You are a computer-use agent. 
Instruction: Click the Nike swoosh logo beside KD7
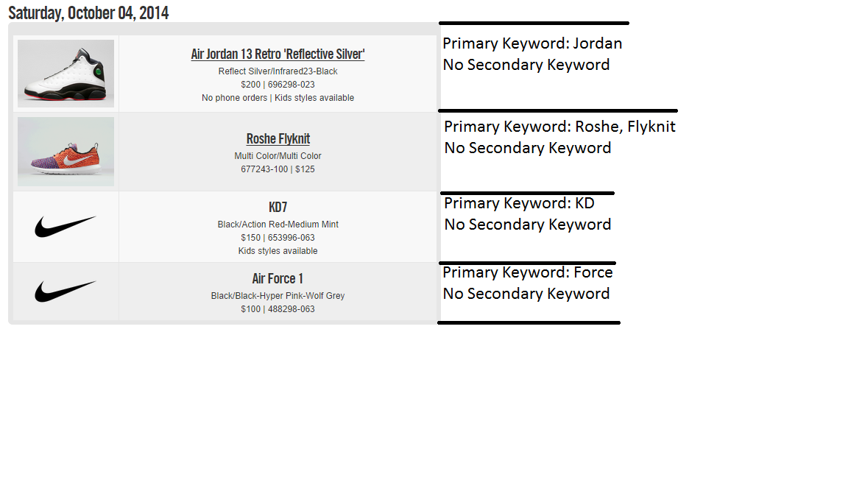click(x=66, y=226)
